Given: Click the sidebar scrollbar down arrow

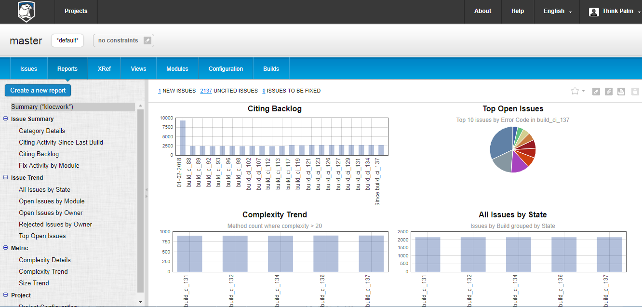Looking at the screenshot, I should click(x=140, y=302).
